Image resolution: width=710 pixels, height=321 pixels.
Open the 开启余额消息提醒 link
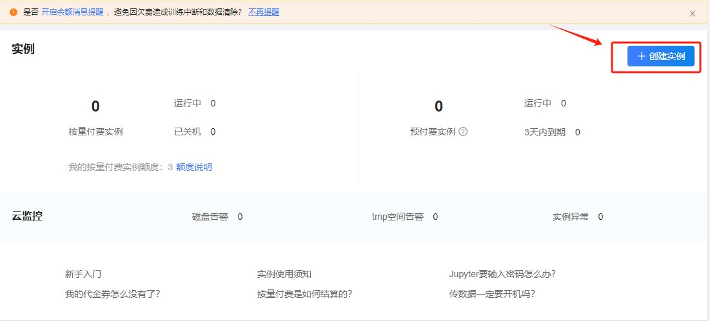[x=72, y=12]
